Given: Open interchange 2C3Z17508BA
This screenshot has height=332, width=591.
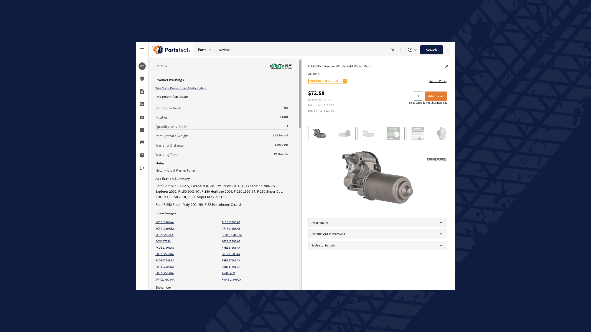Looking at the screenshot, I should pos(165,229).
